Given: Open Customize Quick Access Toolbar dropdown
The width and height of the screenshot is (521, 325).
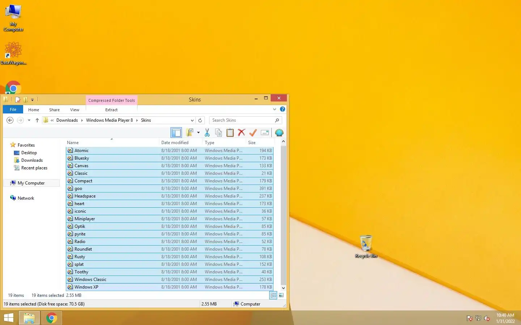Looking at the screenshot, I should (32, 100).
